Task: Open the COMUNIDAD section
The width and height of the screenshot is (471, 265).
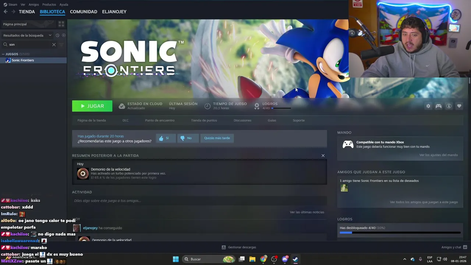Action: 84,12
